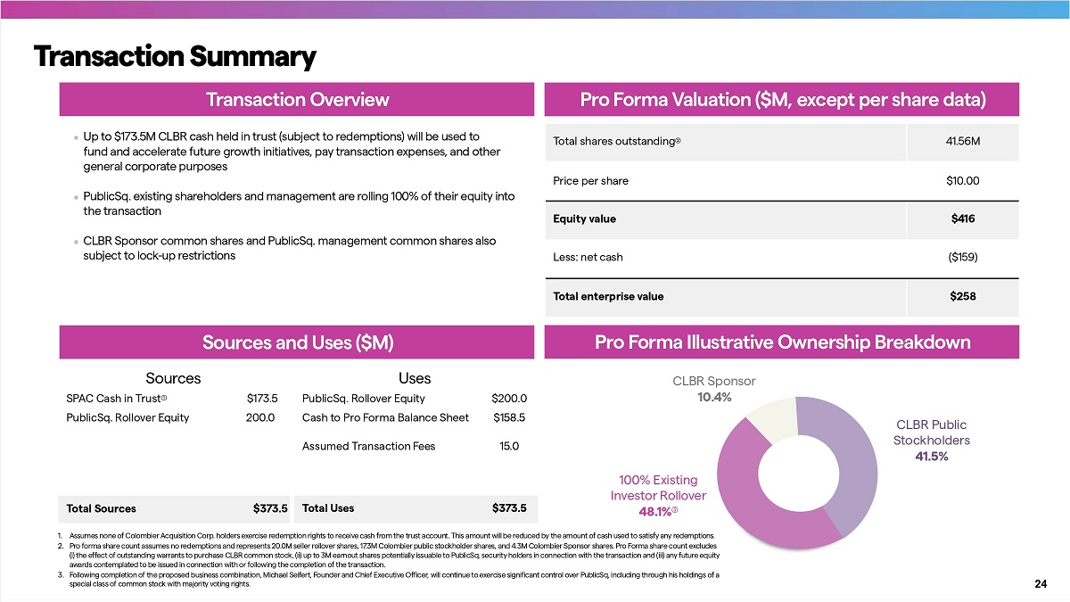Select the Assumed Transaction Fees line item

(368, 447)
